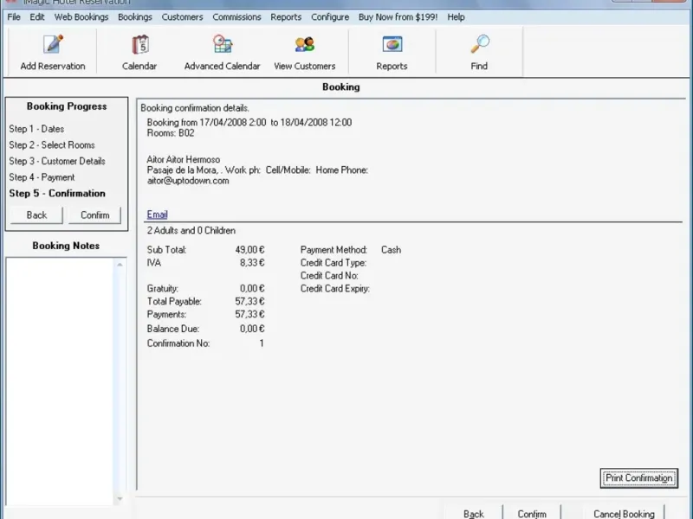Click Back in Booking Progress panel
Screen dimensions: 693x519
pyautogui.click(x=36, y=215)
